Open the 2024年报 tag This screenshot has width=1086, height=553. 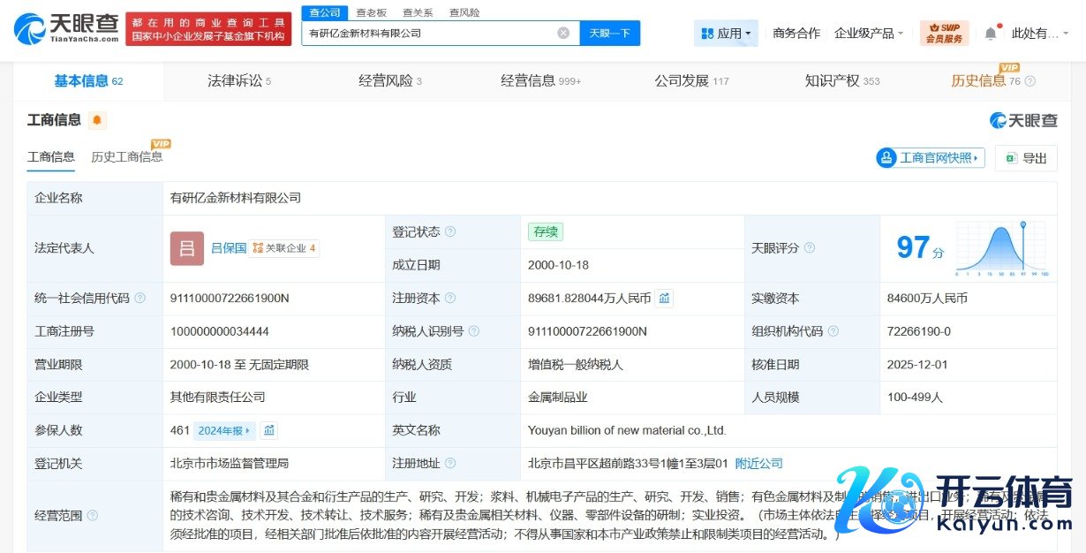coord(224,430)
